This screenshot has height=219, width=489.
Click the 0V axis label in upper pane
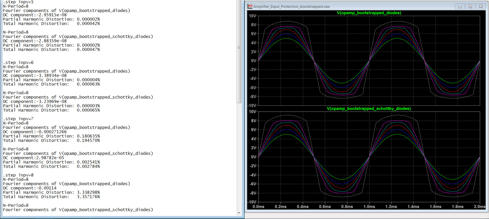click(x=254, y=61)
